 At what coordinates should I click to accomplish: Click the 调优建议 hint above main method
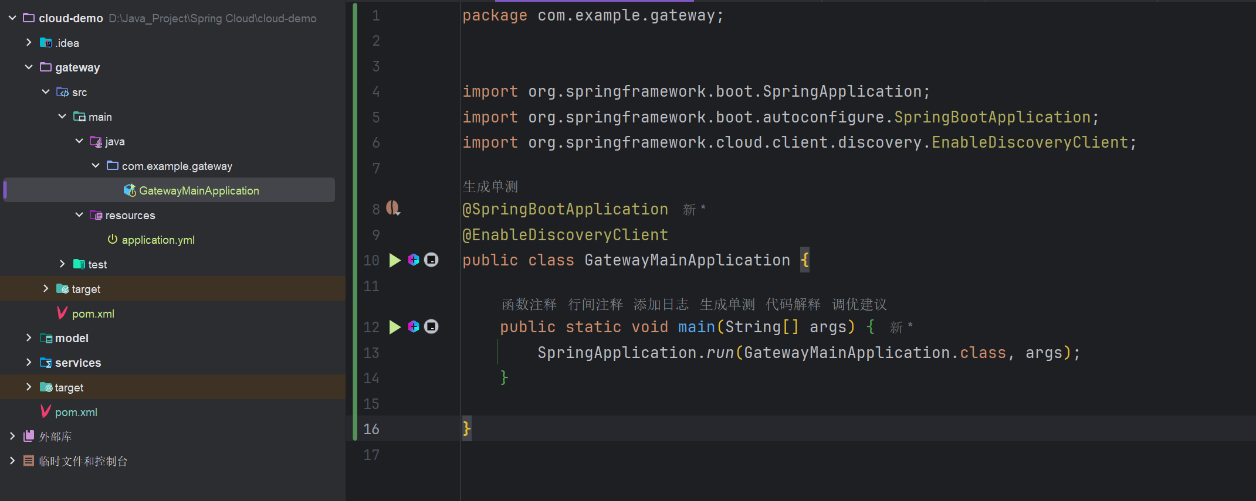859,305
